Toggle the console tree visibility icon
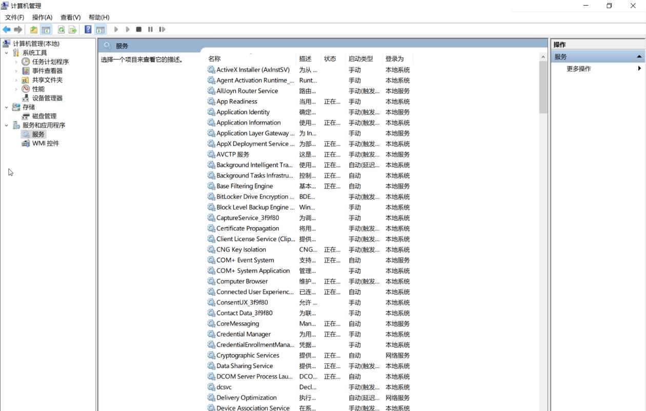 coord(46,29)
